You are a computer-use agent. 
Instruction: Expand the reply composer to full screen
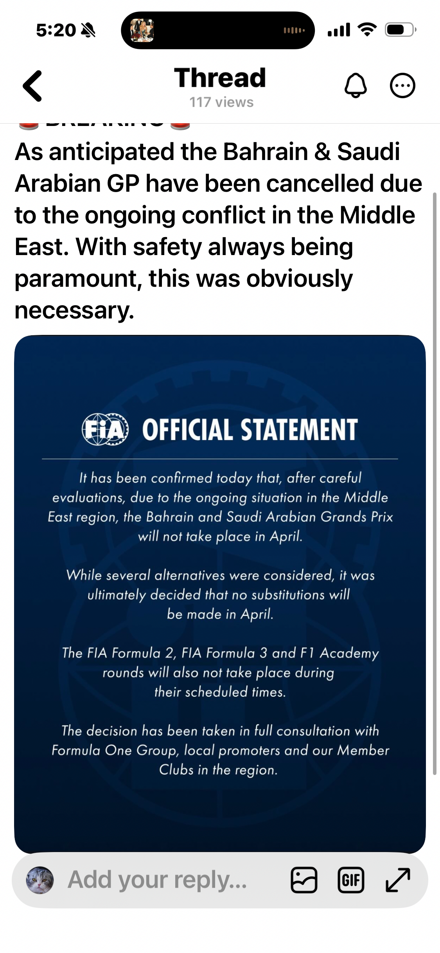(x=398, y=880)
